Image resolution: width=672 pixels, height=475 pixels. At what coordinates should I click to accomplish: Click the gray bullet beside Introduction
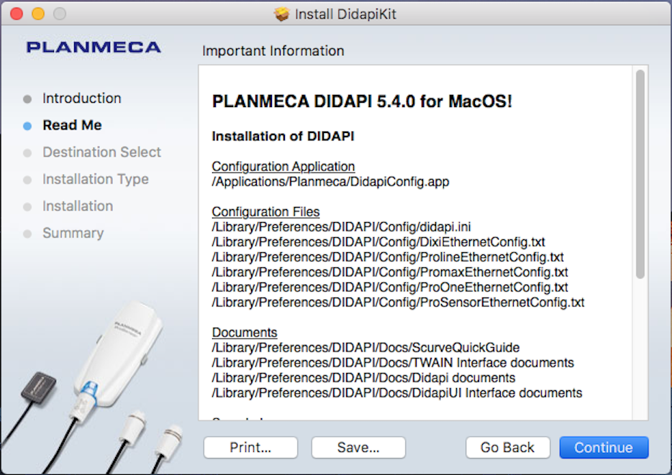click(x=27, y=99)
